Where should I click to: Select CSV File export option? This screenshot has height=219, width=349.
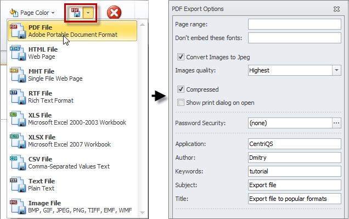point(72,162)
